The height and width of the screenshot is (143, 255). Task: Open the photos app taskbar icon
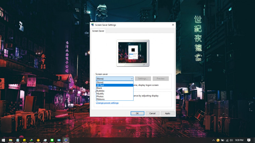point(59,140)
